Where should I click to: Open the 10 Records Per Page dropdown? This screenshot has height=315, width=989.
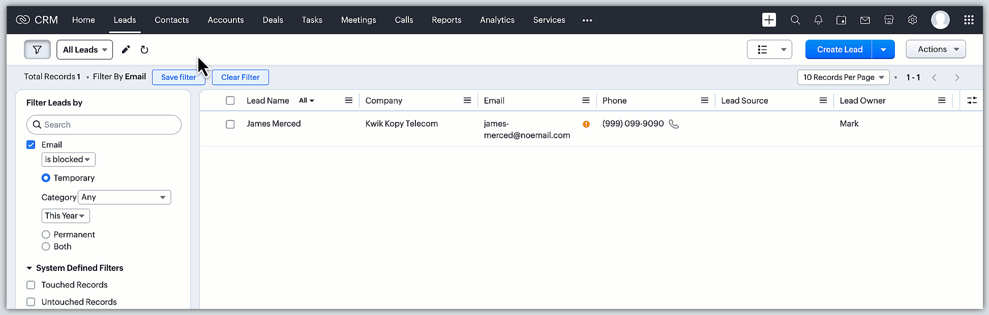tap(843, 77)
